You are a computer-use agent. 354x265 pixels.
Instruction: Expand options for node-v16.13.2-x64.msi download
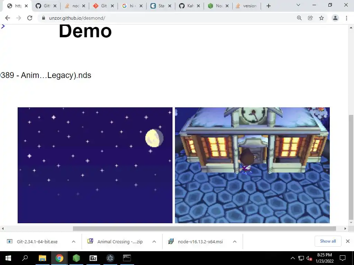(x=235, y=242)
